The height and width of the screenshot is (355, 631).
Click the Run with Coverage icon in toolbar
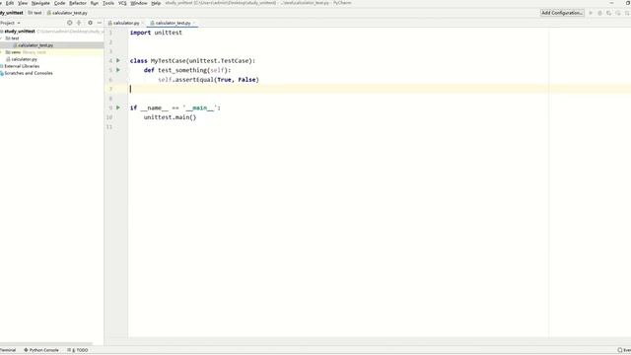[x=609, y=13]
